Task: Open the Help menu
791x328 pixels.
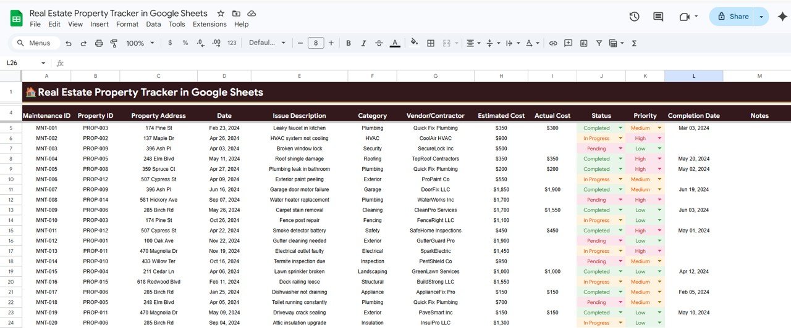Action: [242, 24]
